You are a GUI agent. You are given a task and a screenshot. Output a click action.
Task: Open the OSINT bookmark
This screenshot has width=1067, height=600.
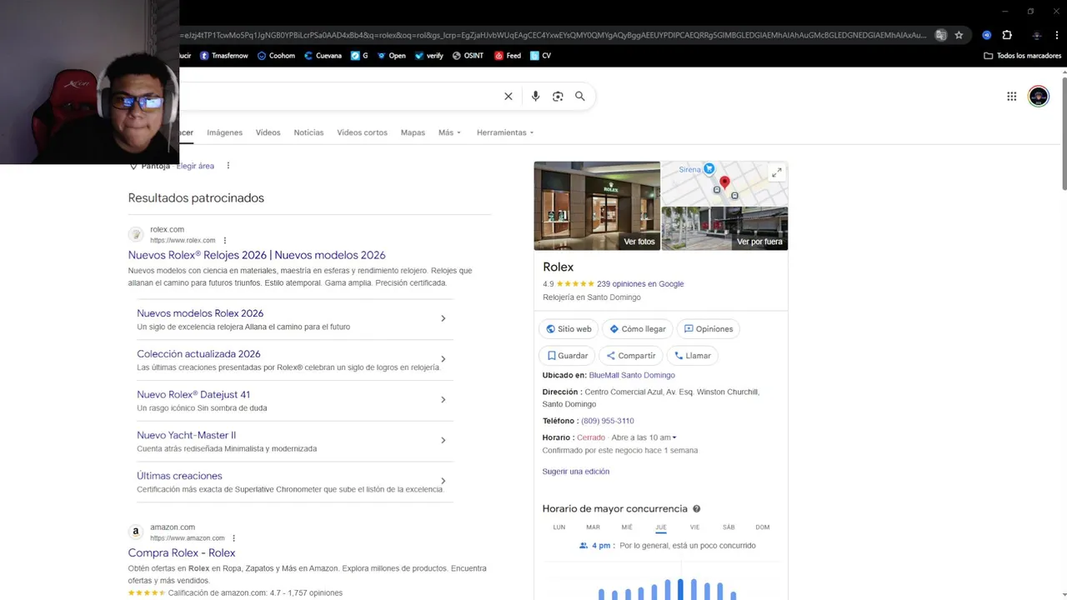[x=468, y=56]
